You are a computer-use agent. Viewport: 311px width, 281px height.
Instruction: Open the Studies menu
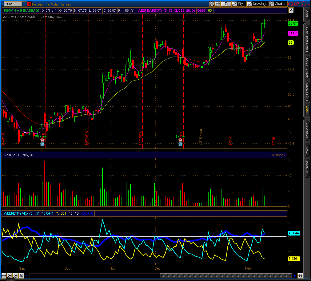pos(278,4)
